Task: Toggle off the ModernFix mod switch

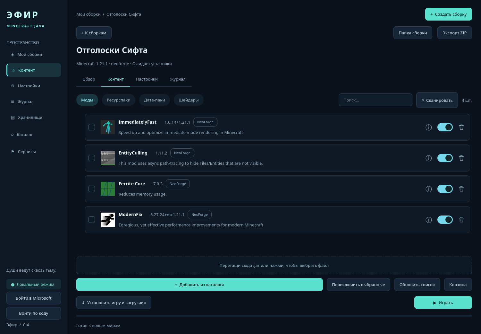Action: (x=445, y=220)
